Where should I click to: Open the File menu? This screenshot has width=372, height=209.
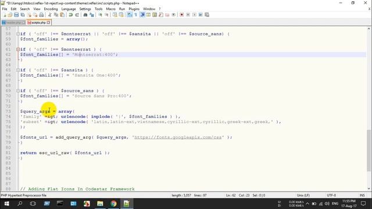point(5,9)
